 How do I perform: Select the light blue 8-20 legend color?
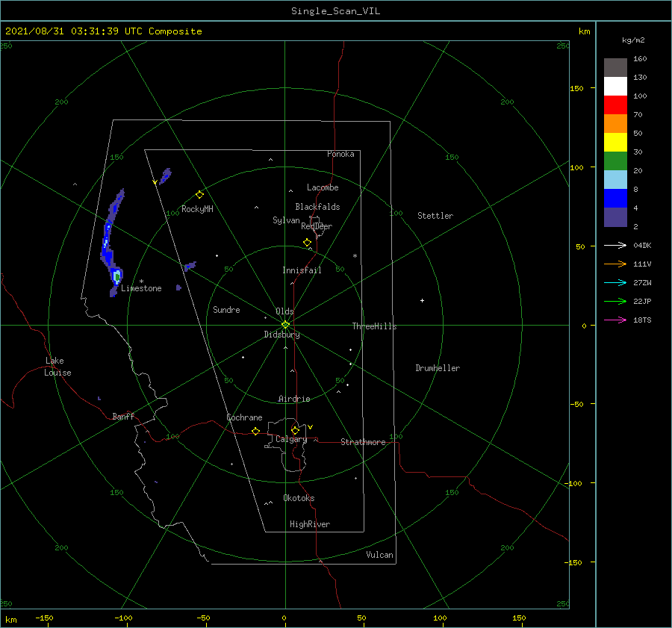coord(615,180)
